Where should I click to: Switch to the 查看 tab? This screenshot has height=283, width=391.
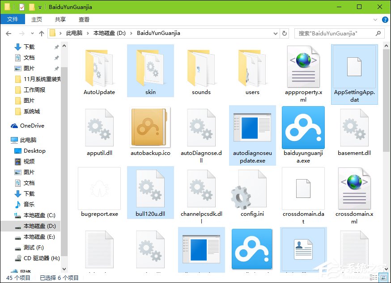click(x=84, y=19)
